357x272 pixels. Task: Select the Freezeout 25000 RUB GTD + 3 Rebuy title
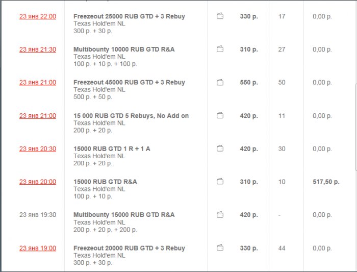tap(129, 16)
